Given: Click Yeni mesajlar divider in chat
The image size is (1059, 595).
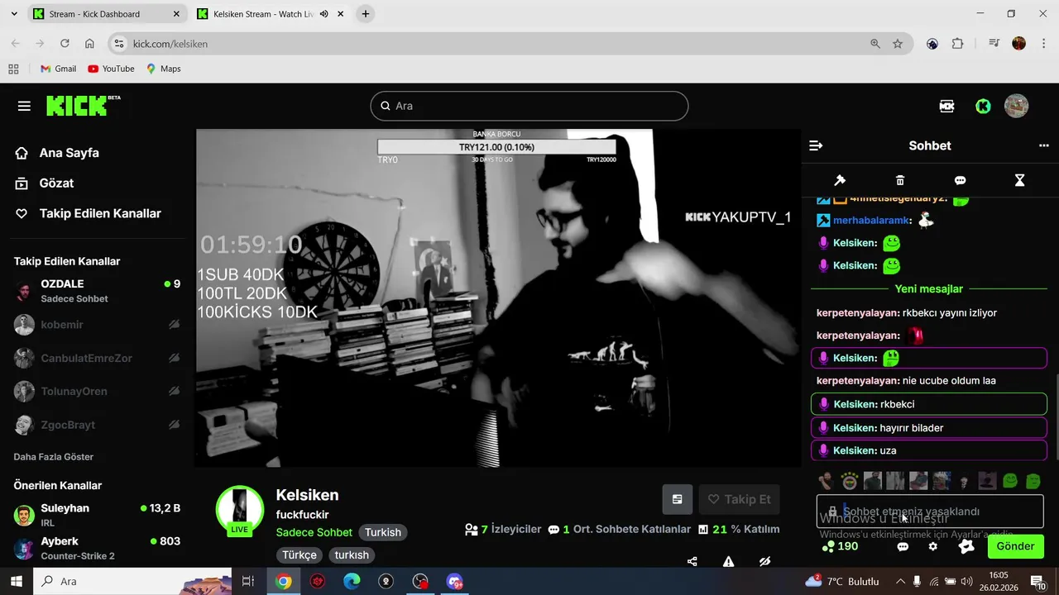Looking at the screenshot, I should (x=929, y=289).
